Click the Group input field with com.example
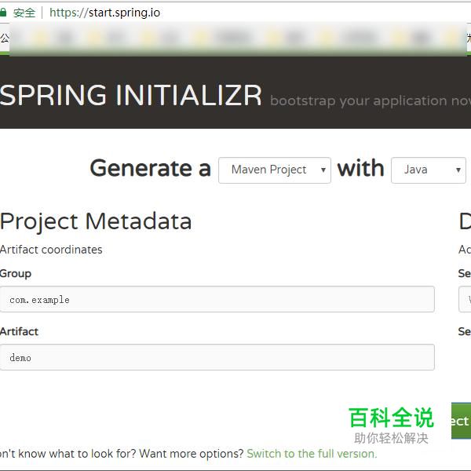Image resolution: width=471 pixels, height=471 pixels. click(217, 299)
